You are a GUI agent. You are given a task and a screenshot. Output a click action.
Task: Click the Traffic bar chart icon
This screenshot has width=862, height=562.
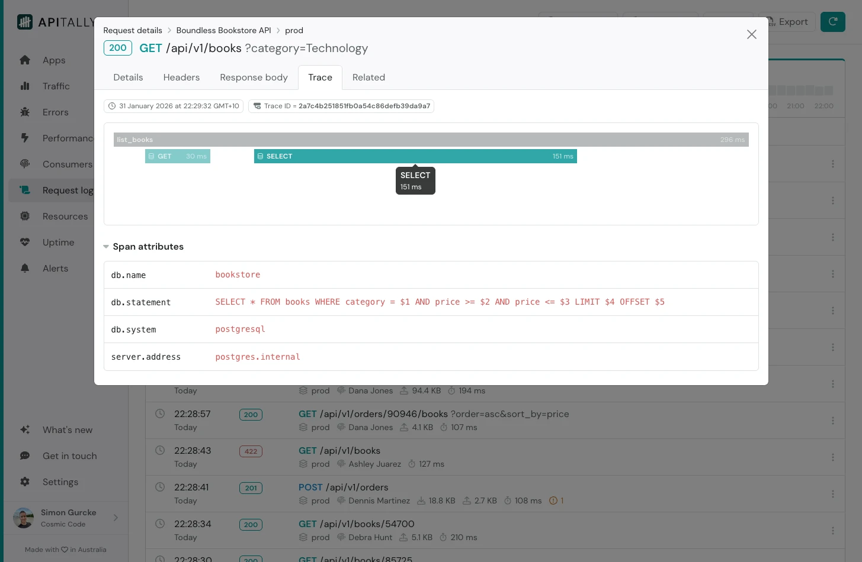pos(25,86)
